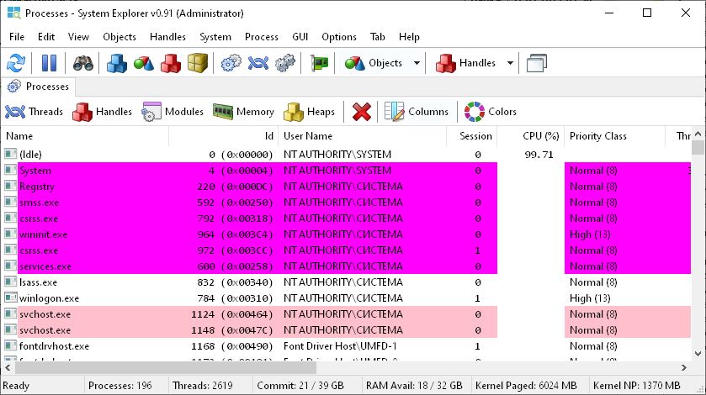The image size is (706, 395).
Task: Expand the Objects dropdown arrow
Action: [x=417, y=63]
